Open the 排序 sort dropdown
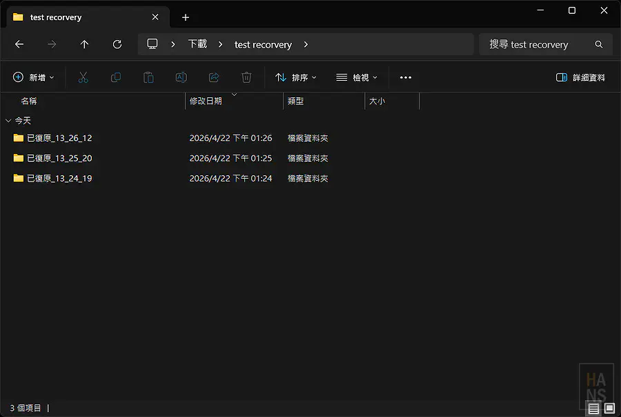This screenshot has width=621, height=417. (296, 78)
